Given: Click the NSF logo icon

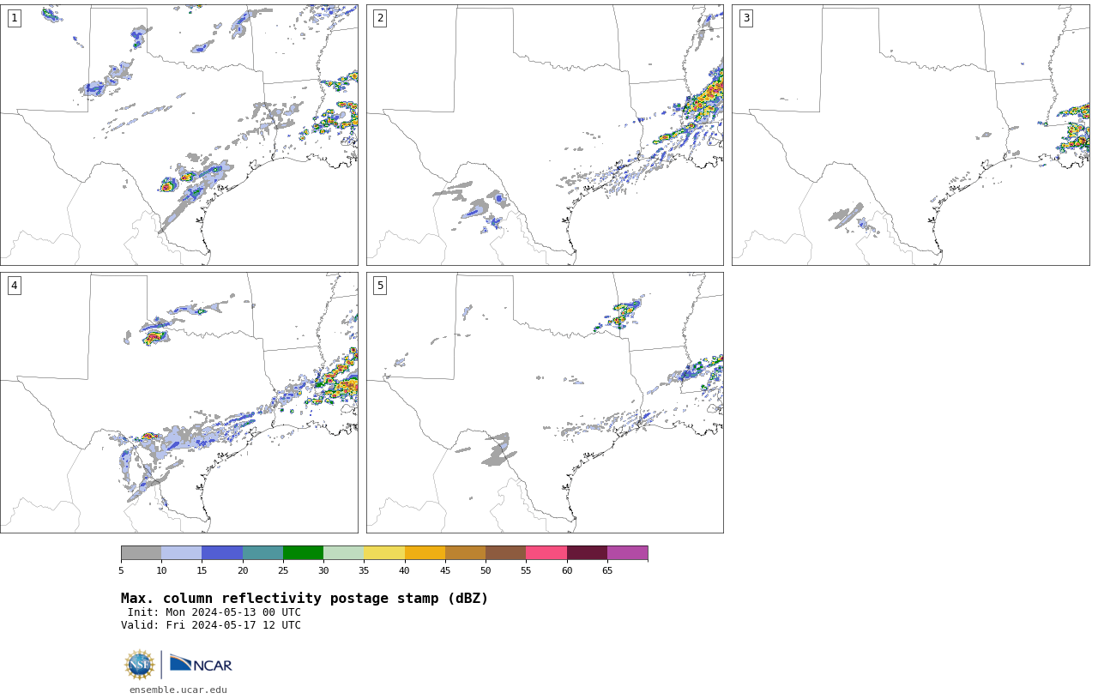Looking at the screenshot, I should (x=140, y=665).
